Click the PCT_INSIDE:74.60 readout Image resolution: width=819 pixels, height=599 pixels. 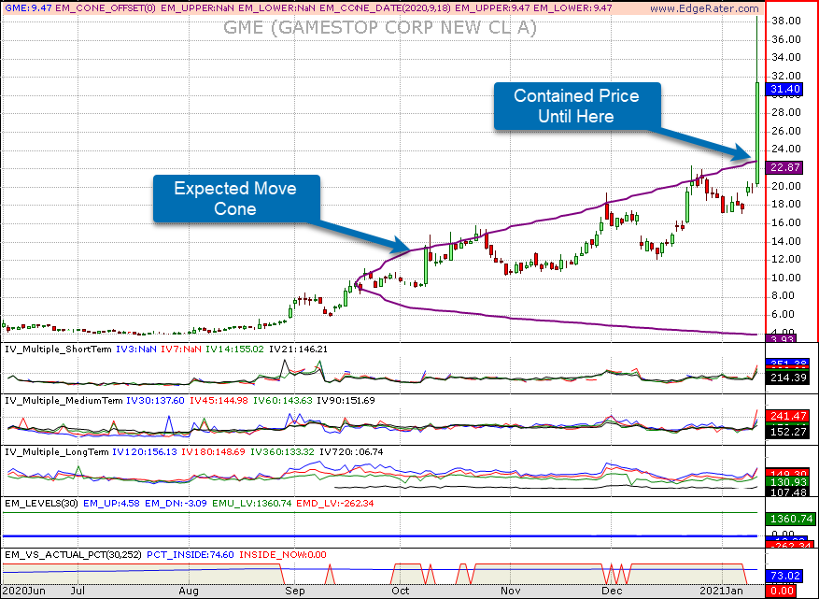[191, 554]
